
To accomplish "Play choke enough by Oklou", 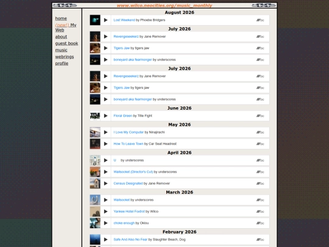I will 106,223.
